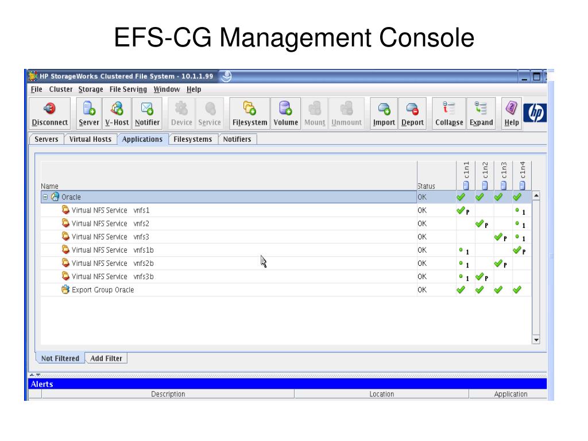Switch to the Notifiers tab
588x441 pixels.
[237, 139]
